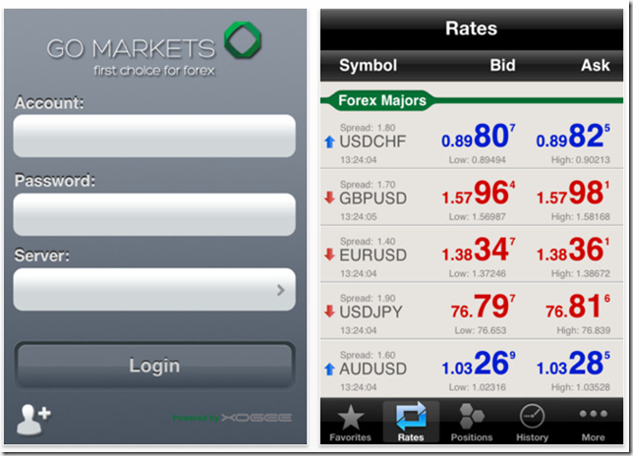Click EURUSD High: 1.38672 value
Viewport: 633px width, 456px height.
point(581,274)
